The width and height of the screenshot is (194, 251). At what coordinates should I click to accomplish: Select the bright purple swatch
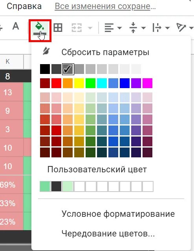tap(136, 83)
